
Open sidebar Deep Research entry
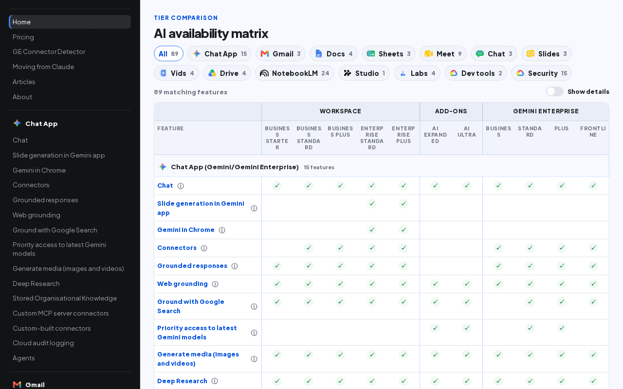[x=70, y=283]
